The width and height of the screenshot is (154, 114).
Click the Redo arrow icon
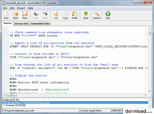(x=45, y=14)
